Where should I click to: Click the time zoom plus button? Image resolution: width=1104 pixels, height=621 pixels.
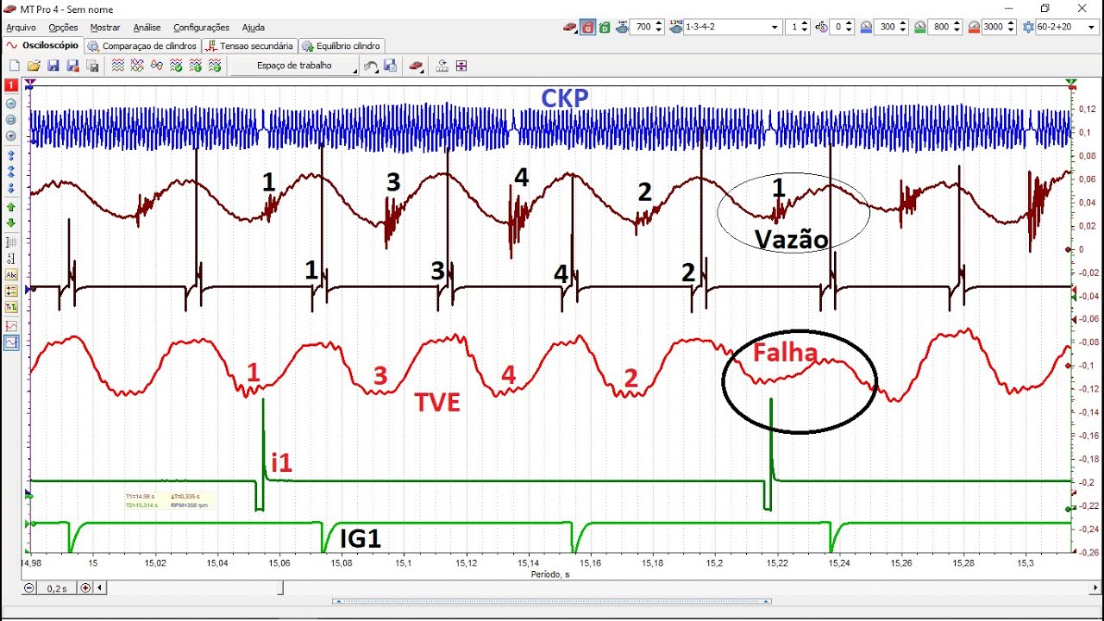[x=85, y=588]
